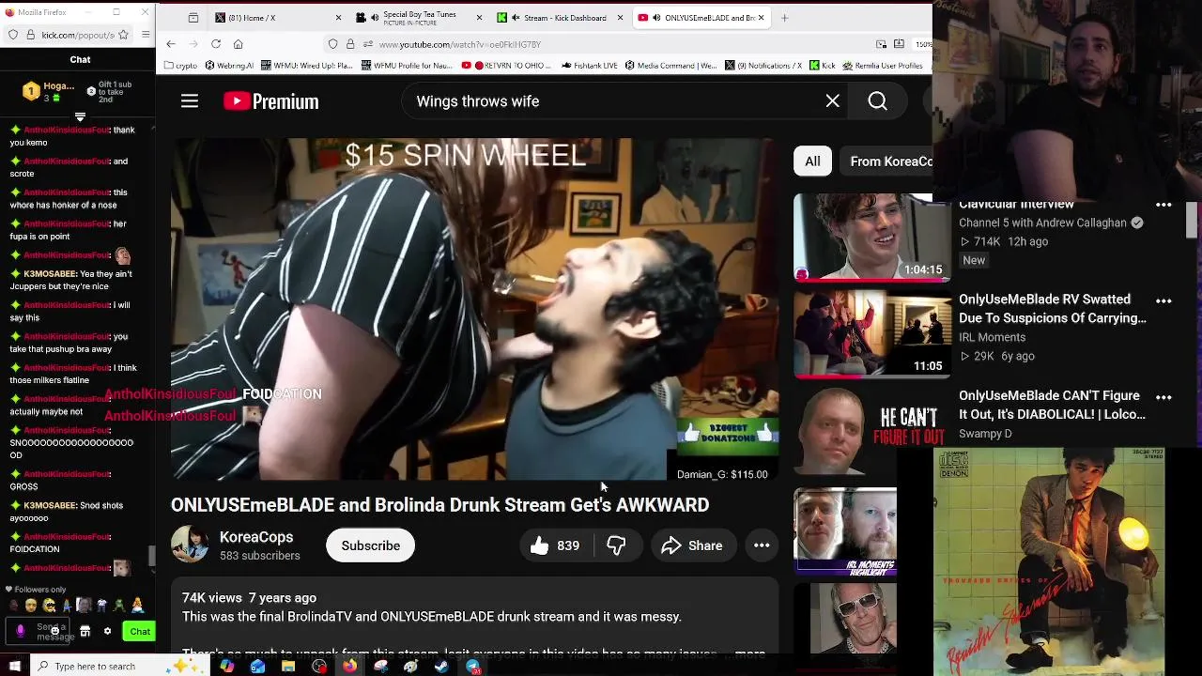Reload the YouTube page
The width and height of the screenshot is (1202, 676).
(x=216, y=44)
